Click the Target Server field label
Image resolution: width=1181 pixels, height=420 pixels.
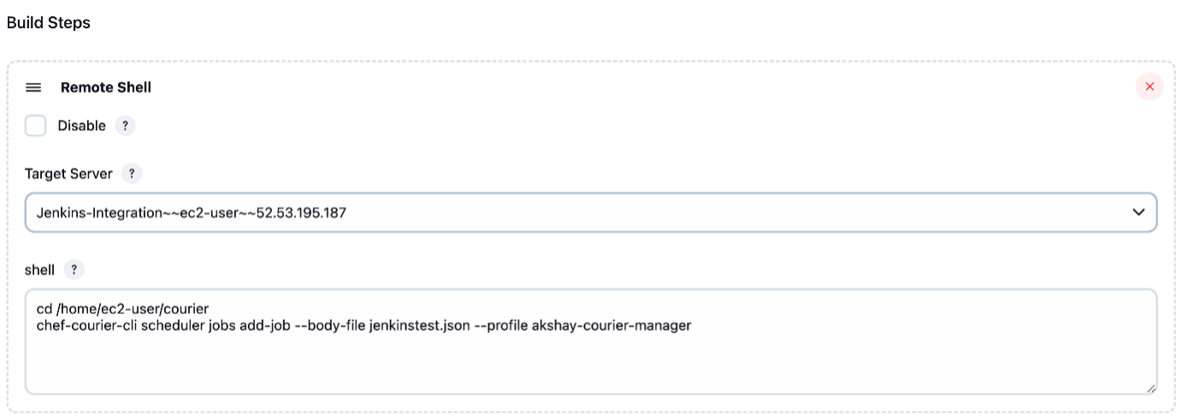(x=68, y=174)
